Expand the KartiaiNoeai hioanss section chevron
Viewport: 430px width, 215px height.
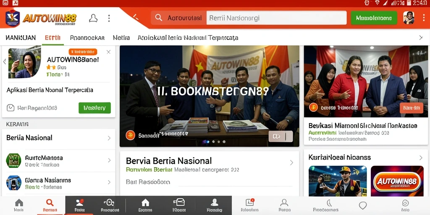click(x=421, y=158)
